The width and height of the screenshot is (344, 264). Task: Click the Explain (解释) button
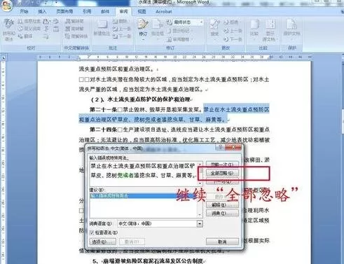[x=222, y=204]
